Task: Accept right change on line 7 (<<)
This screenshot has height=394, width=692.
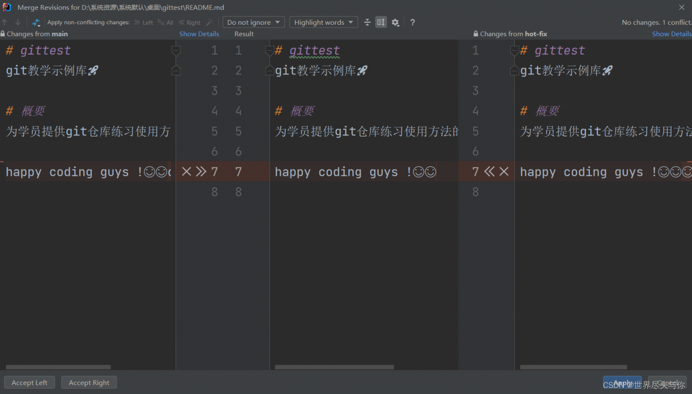Action: 490,172
